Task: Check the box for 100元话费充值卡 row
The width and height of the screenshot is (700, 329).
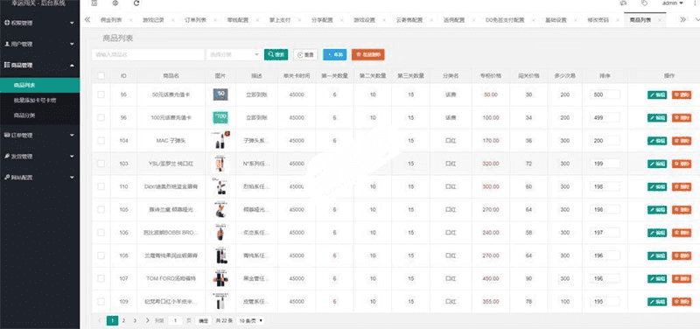Action: [x=101, y=117]
